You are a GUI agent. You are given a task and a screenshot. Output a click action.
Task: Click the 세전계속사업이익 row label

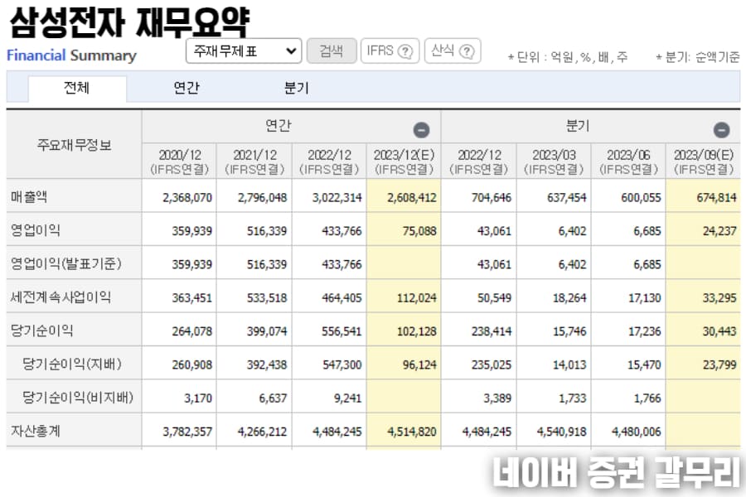pyautogui.click(x=61, y=297)
